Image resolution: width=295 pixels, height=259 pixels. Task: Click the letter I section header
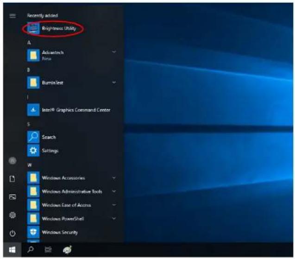28,97
